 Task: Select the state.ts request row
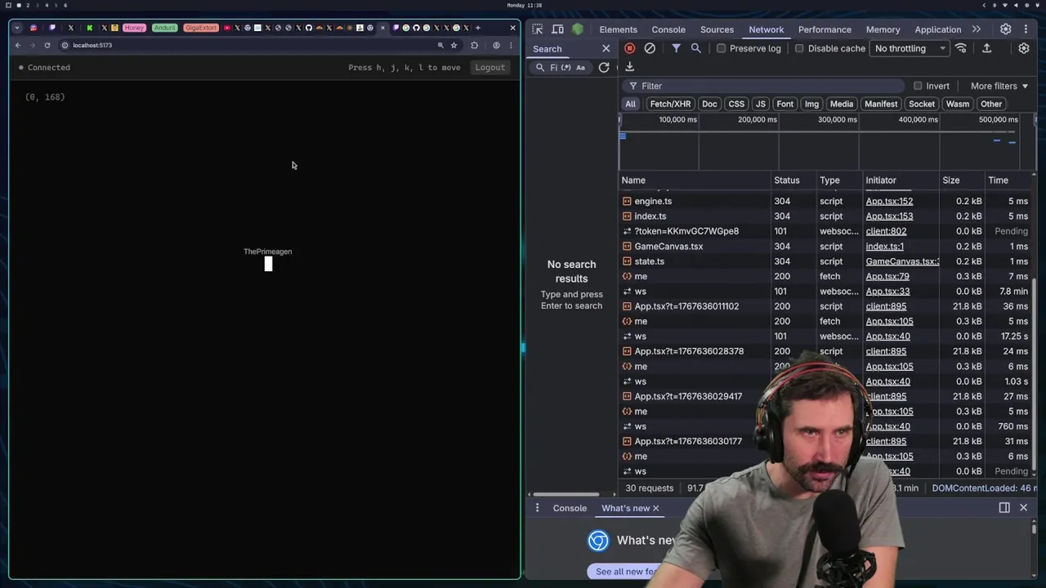[x=825, y=261]
